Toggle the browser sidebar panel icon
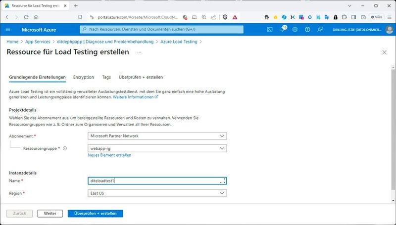Screen dimensions: 396x225 click(x=353, y=17)
